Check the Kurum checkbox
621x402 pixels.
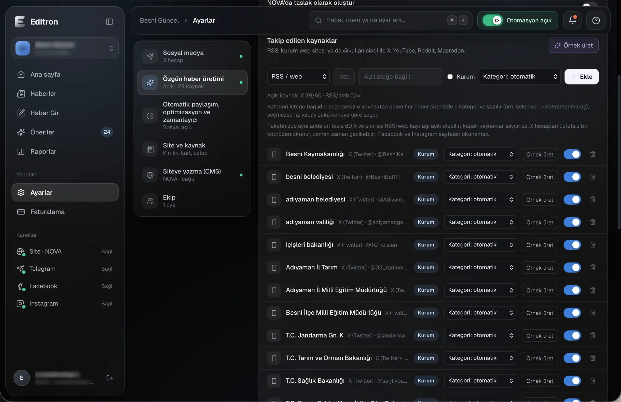pos(450,77)
